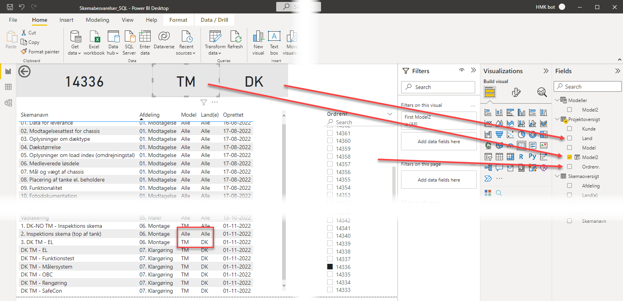The image size is (623, 301).
Task: Click the Fields pane search box
Action: click(x=587, y=87)
